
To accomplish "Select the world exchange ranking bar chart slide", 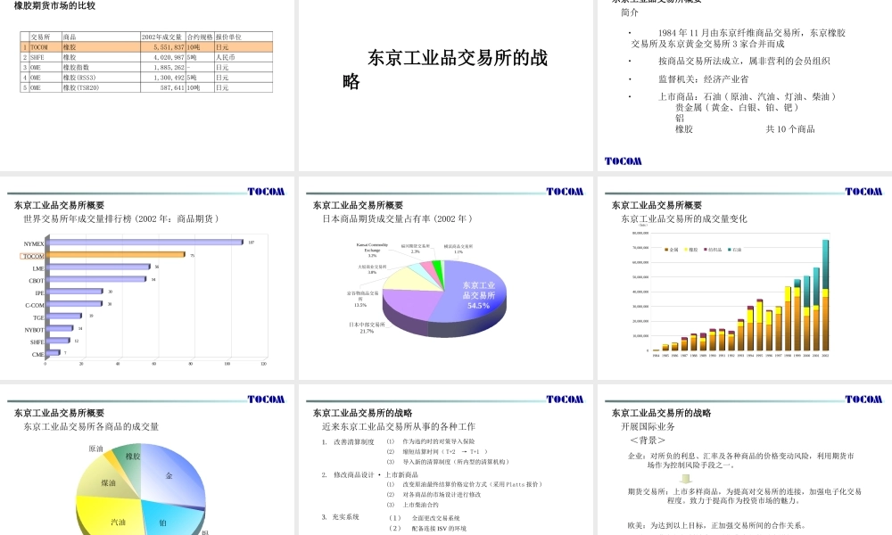I will point(147,277).
